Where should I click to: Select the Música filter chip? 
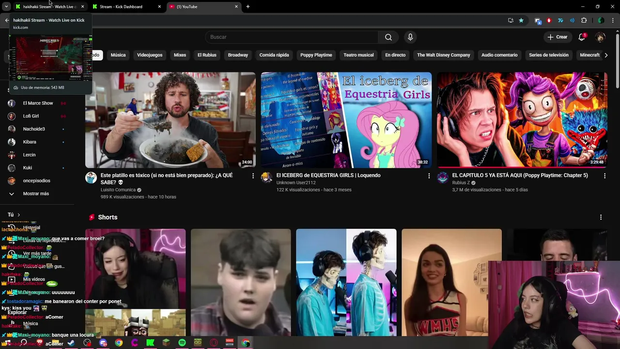(x=118, y=55)
